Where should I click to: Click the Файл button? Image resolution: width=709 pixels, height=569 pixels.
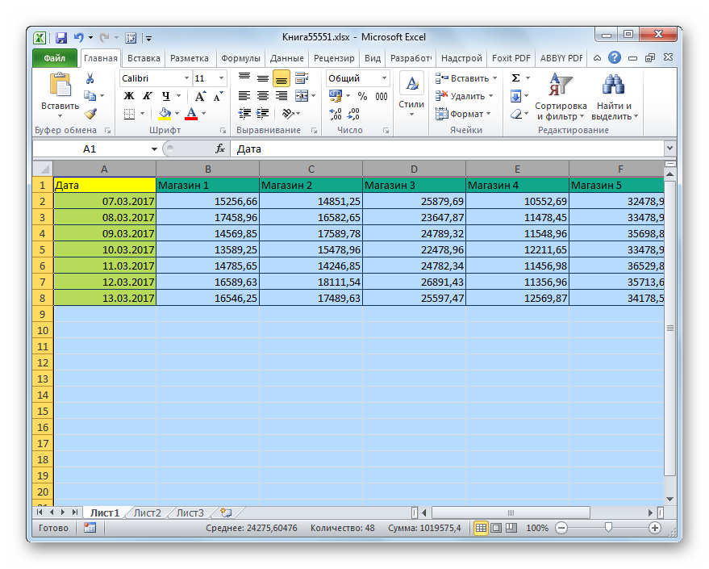(x=55, y=58)
